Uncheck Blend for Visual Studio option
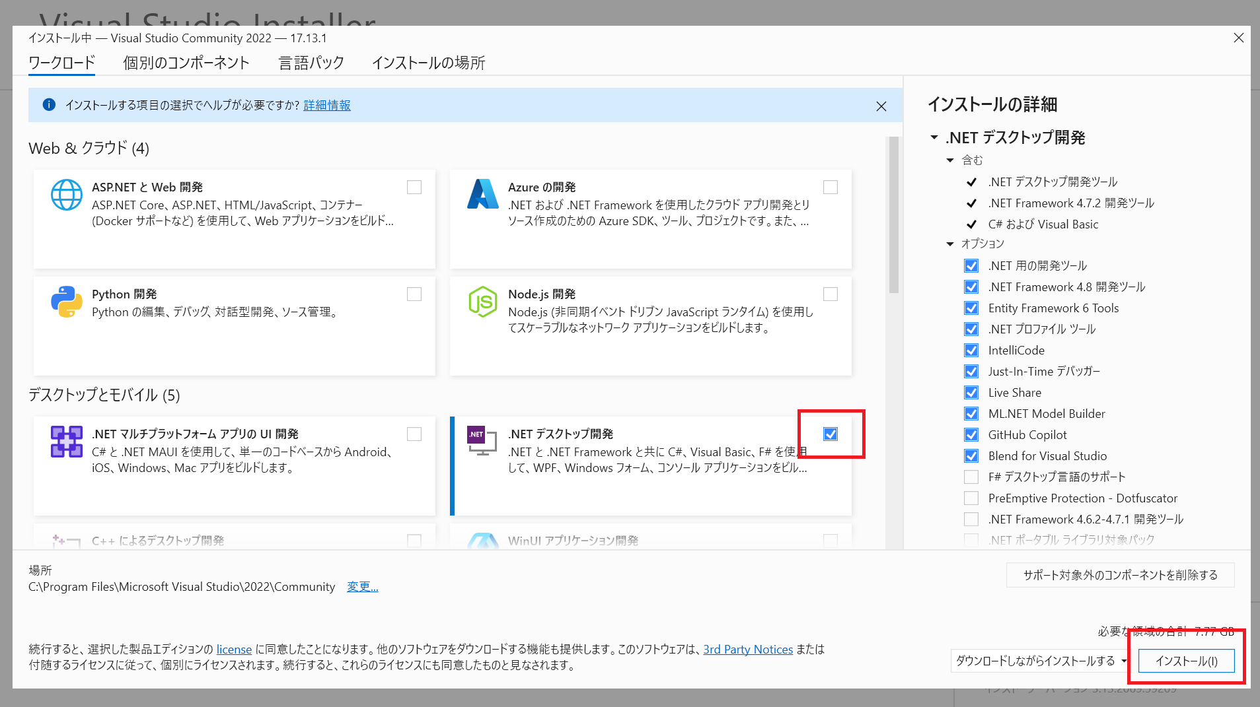The image size is (1260, 707). [x=971, y=456]
